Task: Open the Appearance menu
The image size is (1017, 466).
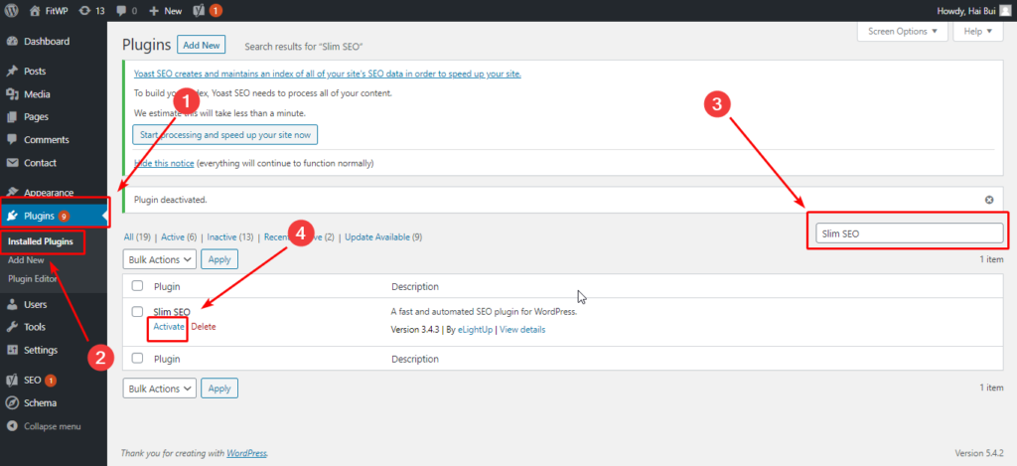Action: pyautogui.click(x=49, y=193)
